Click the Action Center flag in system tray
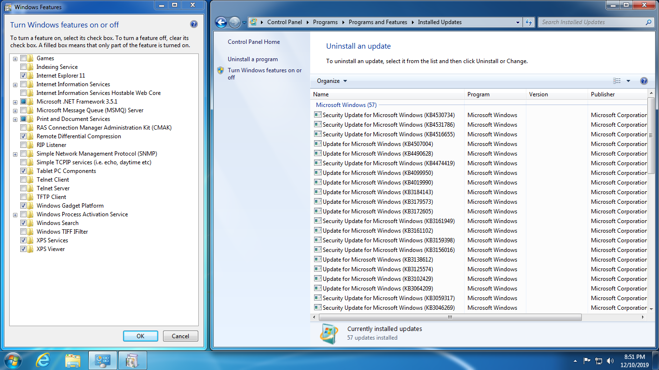Image resolution: width=659 pixels, height=370 pixels. [587, 360]
